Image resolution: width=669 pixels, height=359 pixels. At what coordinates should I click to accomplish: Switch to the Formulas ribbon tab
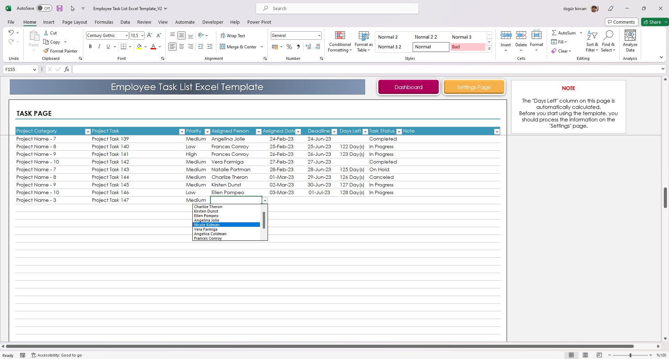(x=104, y=22)
